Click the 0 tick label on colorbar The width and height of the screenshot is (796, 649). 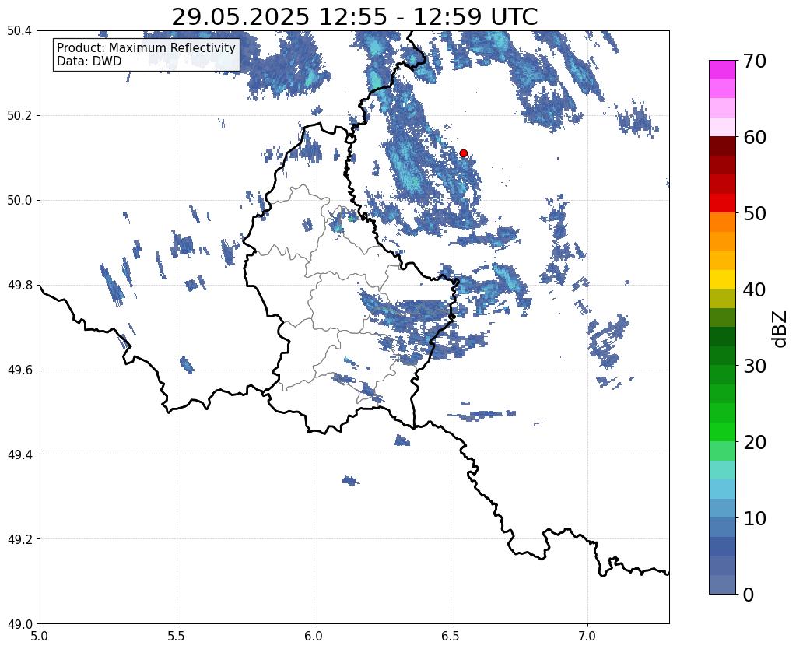pyautogui.click(x=749, y=595)
